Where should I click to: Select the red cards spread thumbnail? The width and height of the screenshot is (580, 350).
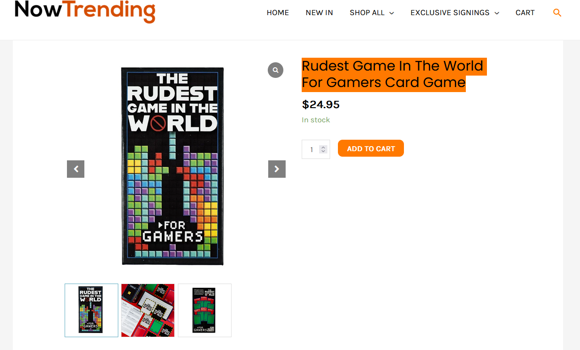tap(148, 310)
